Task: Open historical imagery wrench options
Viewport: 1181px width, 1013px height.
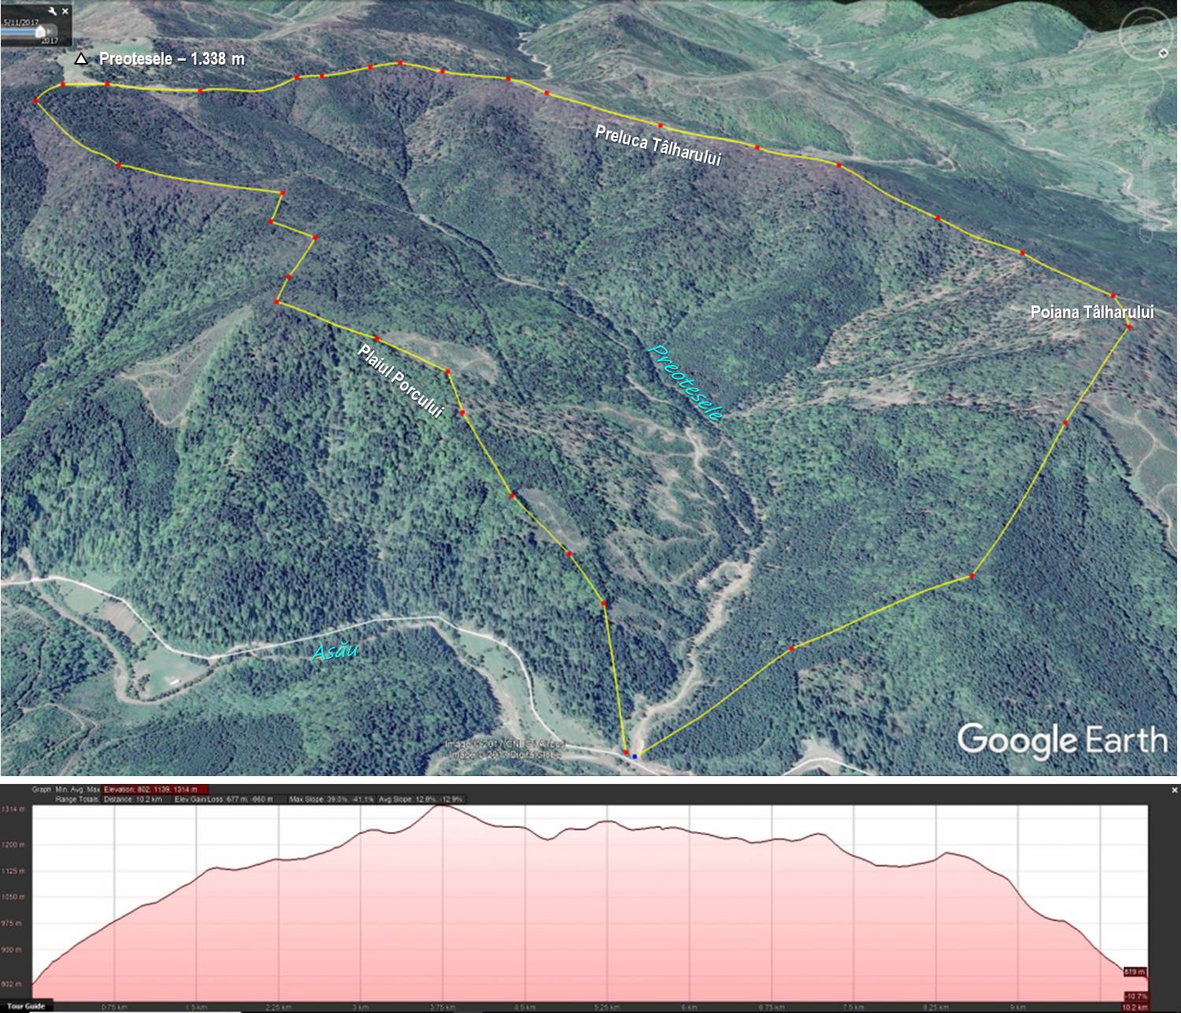Action: pos(52,11)
